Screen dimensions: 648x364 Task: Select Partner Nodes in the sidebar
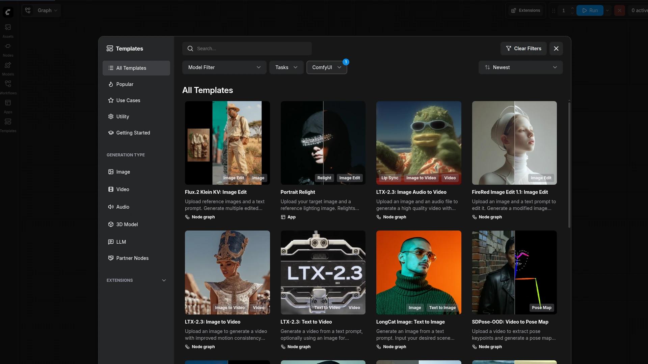pyautogui.click(x=132, y=258)
